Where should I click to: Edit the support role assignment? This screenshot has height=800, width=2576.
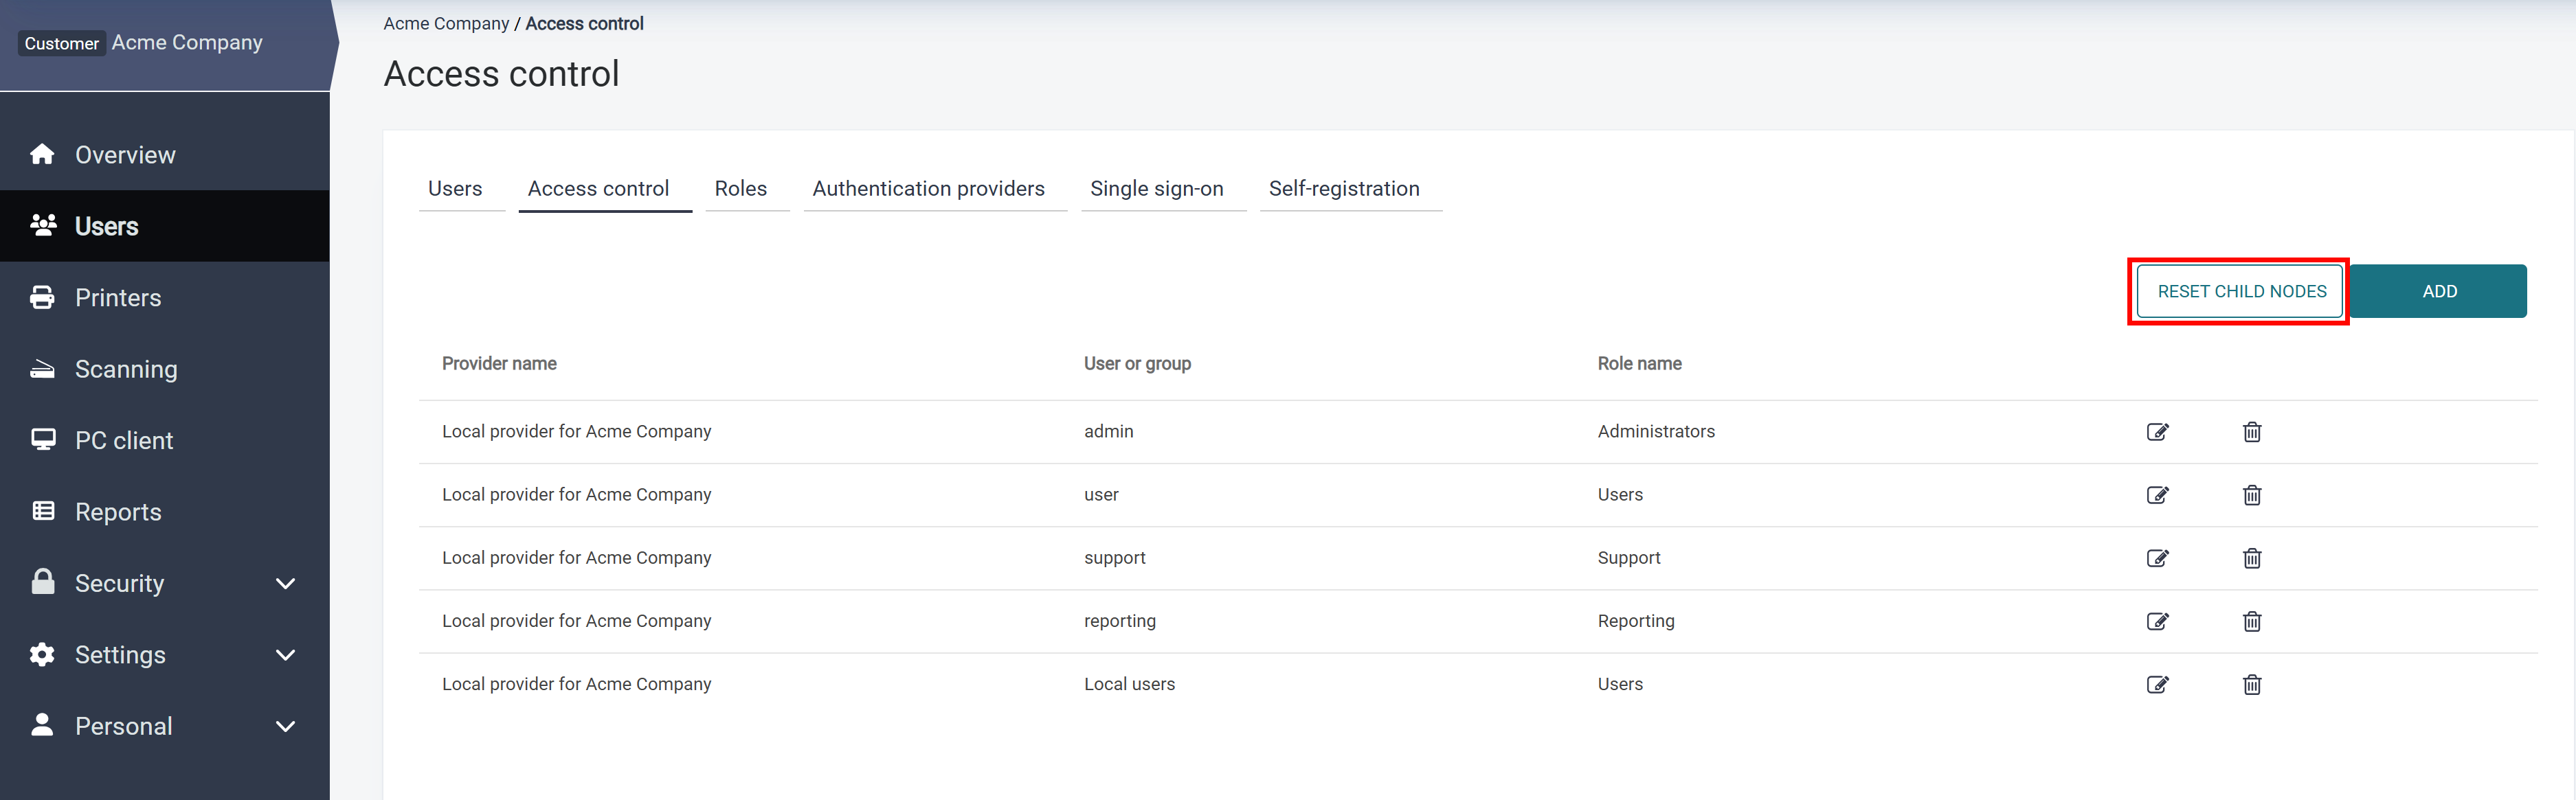pyautogui.click(x=2157, y=558)
